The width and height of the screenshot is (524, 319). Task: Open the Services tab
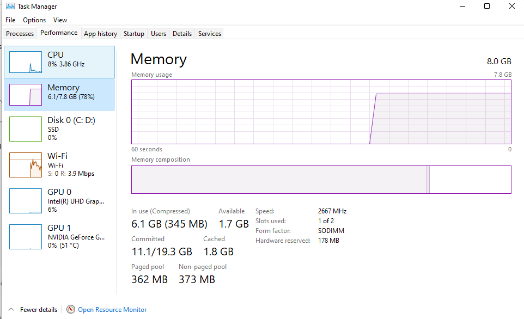[x=210, y=34]
